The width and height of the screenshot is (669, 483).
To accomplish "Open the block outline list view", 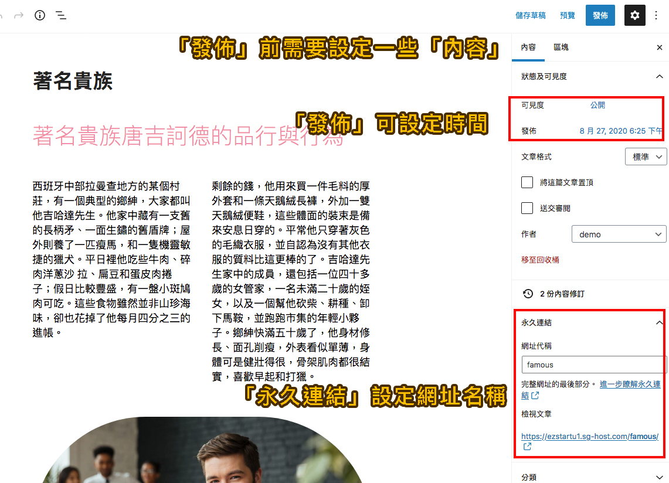I will 61,15.
